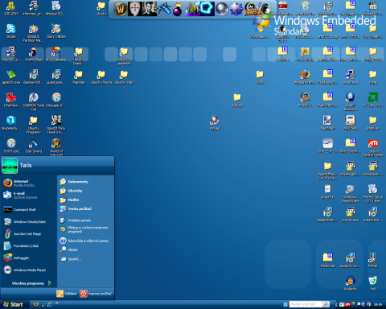The width and height of the screenshot is (386, 309).
Task: Open Spustit run dialog
Action: (86, 259)
